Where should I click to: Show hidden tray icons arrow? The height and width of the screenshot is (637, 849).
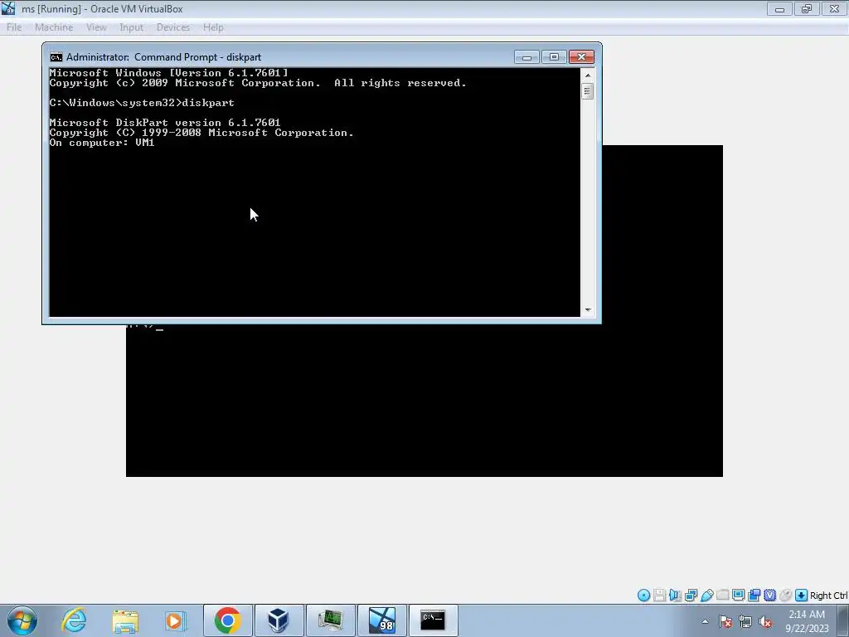[x=705, y=622]
